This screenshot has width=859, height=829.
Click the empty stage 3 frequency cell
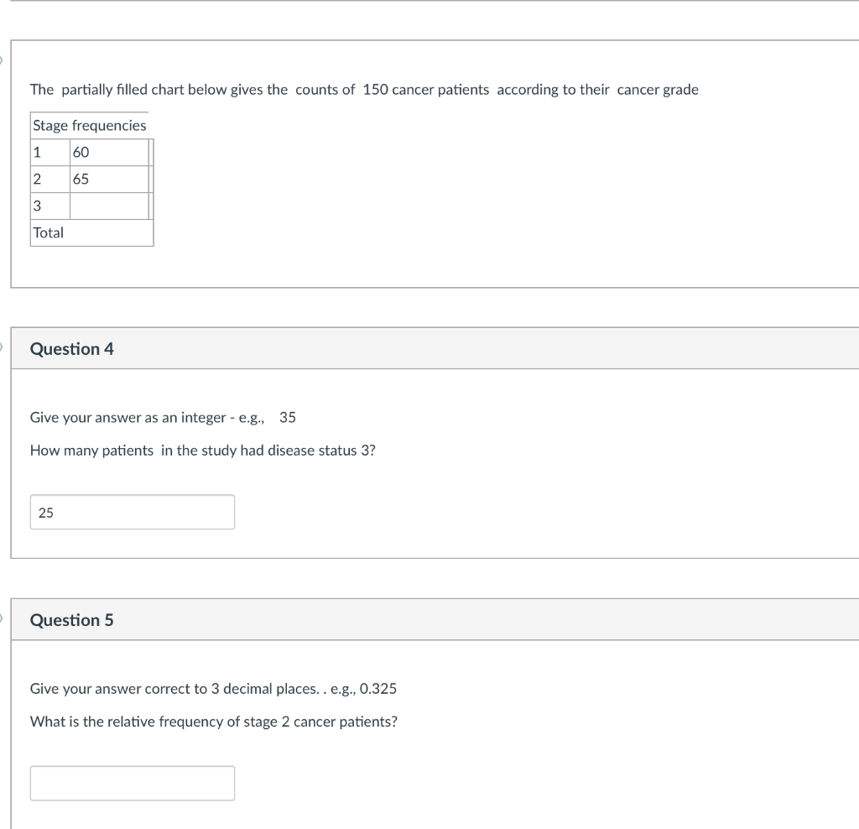(x=109, y=206)
